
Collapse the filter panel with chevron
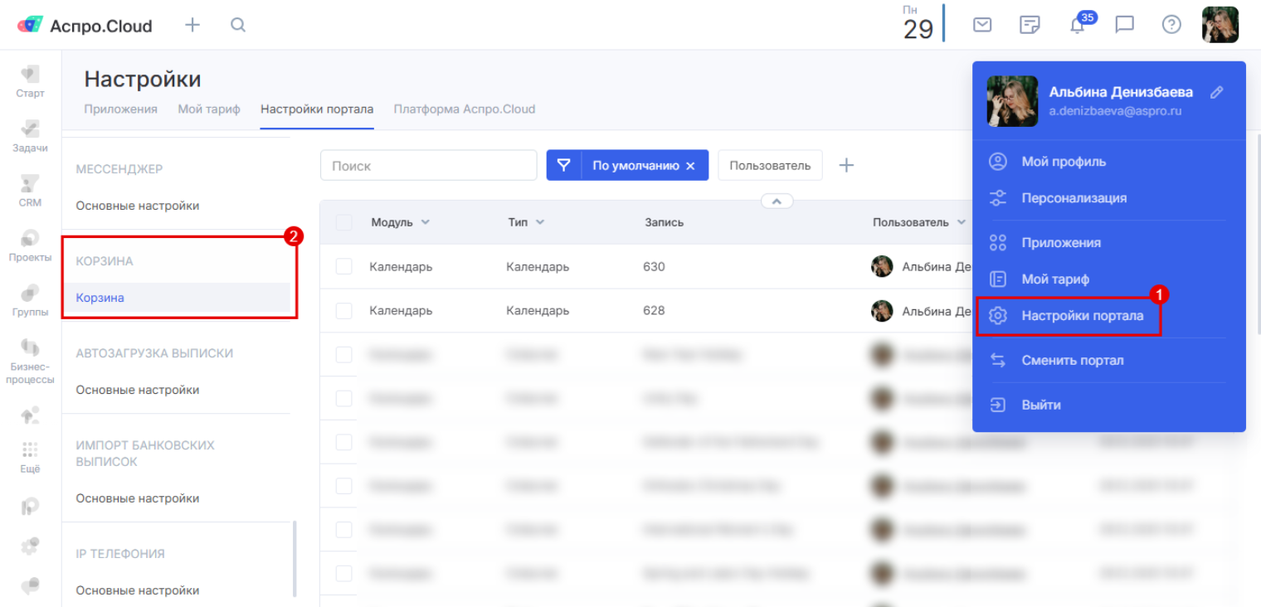pyautogui.click(x=777, y=201)
